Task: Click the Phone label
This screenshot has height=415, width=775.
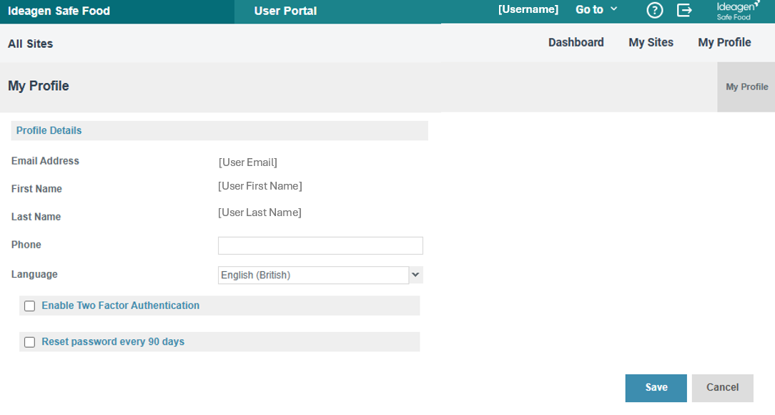Action: [x=26, y=245]
